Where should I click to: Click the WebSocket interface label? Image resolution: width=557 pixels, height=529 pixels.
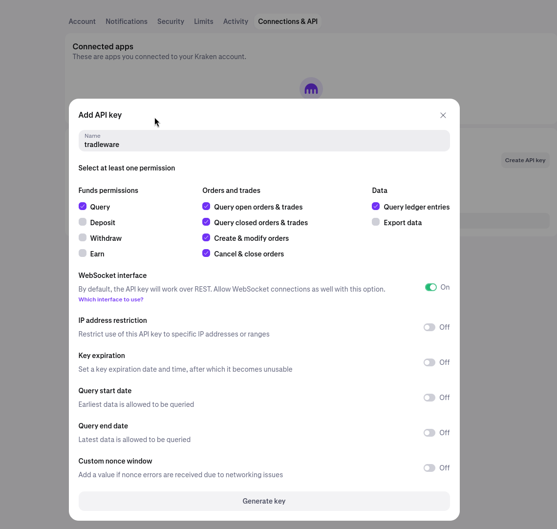coord(112,275)
